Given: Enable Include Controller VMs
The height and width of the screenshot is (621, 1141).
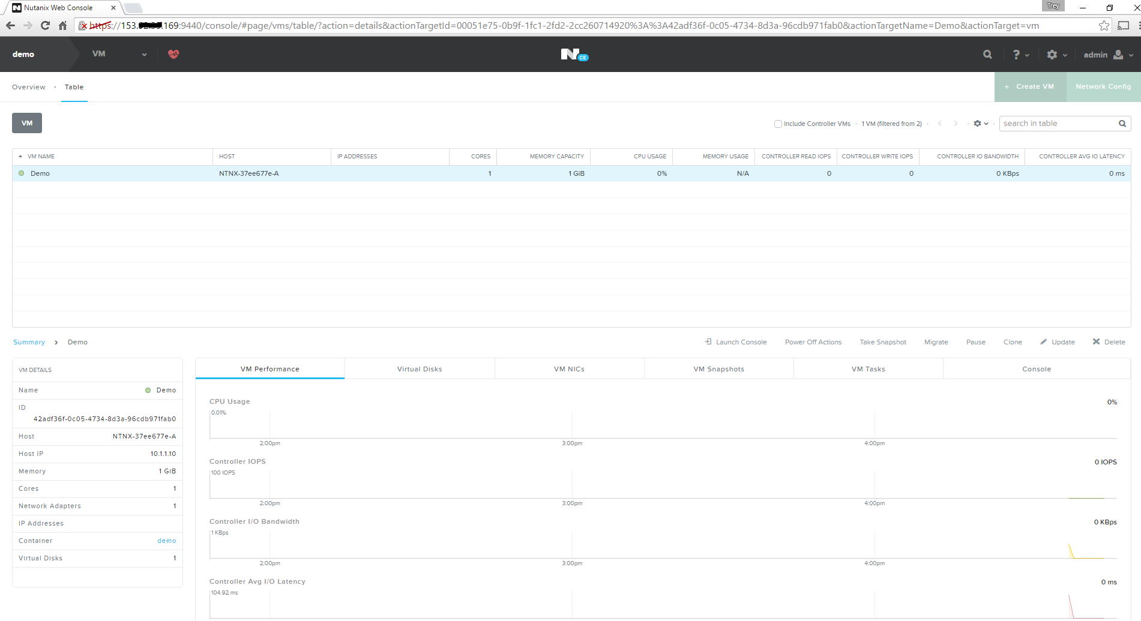Looking at the screenshot, I should tap(777, 124).
